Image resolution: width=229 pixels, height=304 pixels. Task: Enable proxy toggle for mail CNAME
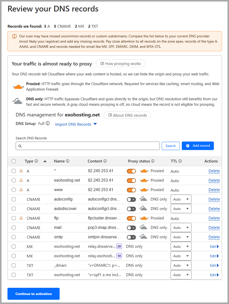[x=131, y=228]
